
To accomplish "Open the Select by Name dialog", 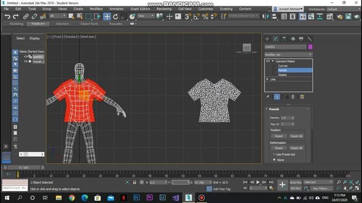I will pyautogui.click(x=80, y=16).
